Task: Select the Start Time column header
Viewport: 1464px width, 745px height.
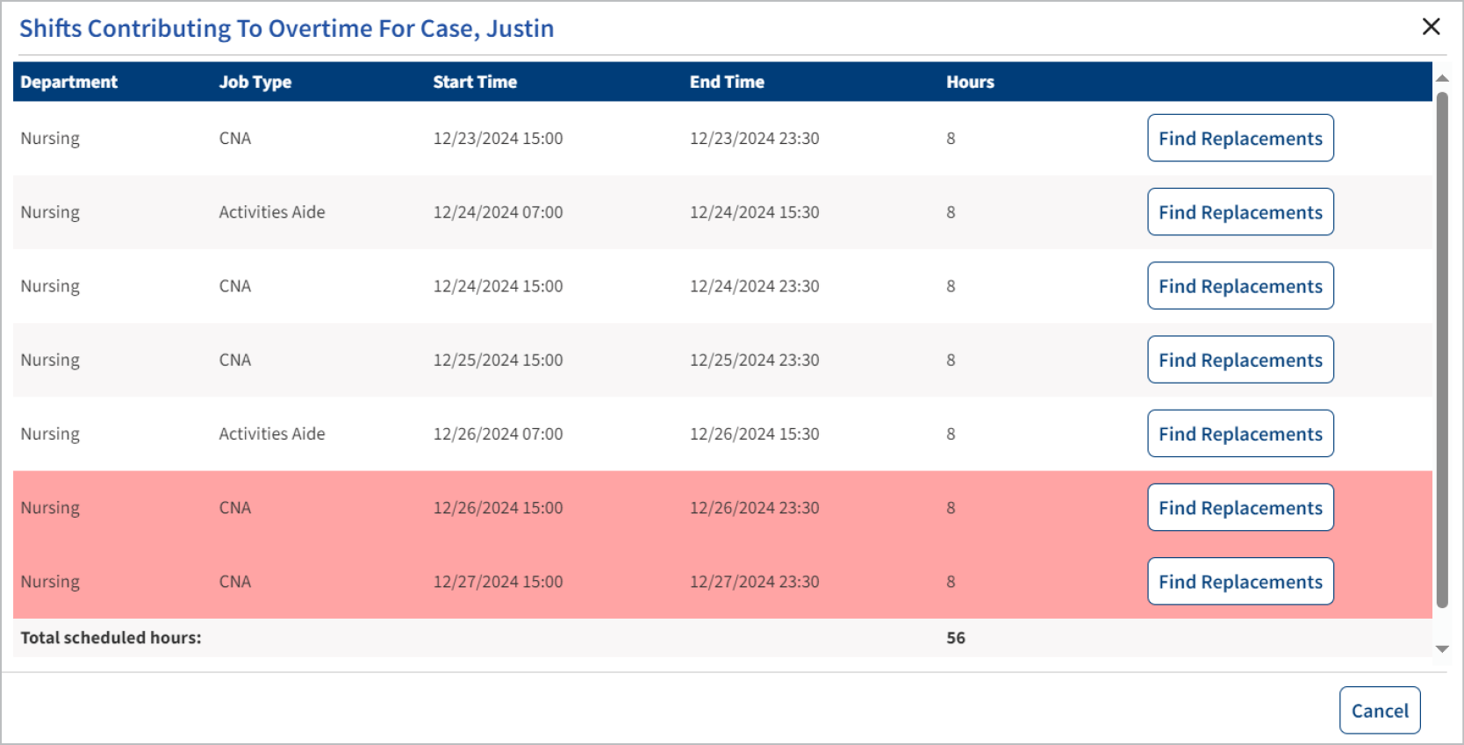Action: click(475, 82)
